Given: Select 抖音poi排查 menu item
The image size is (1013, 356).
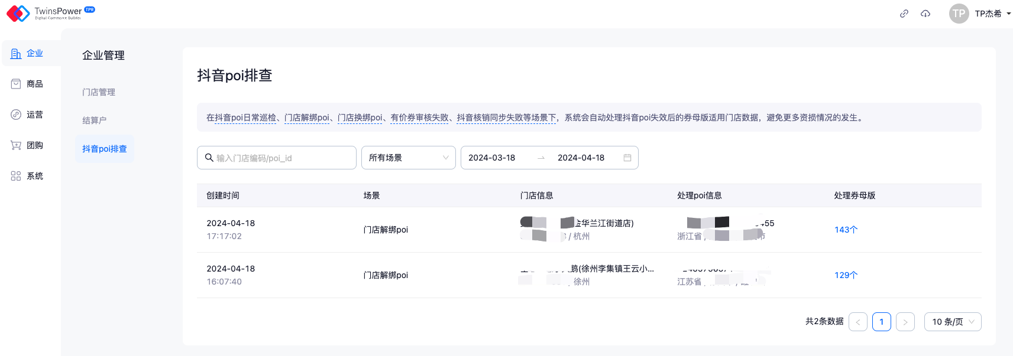Looking at the screenshot, I should 105,149.
